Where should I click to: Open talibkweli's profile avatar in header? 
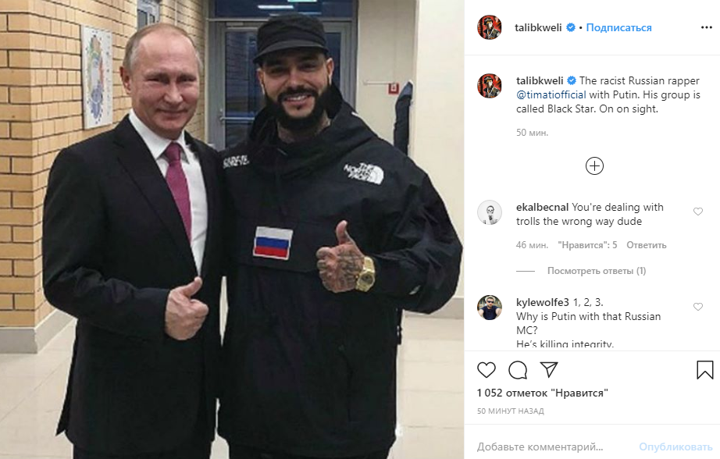490,27
